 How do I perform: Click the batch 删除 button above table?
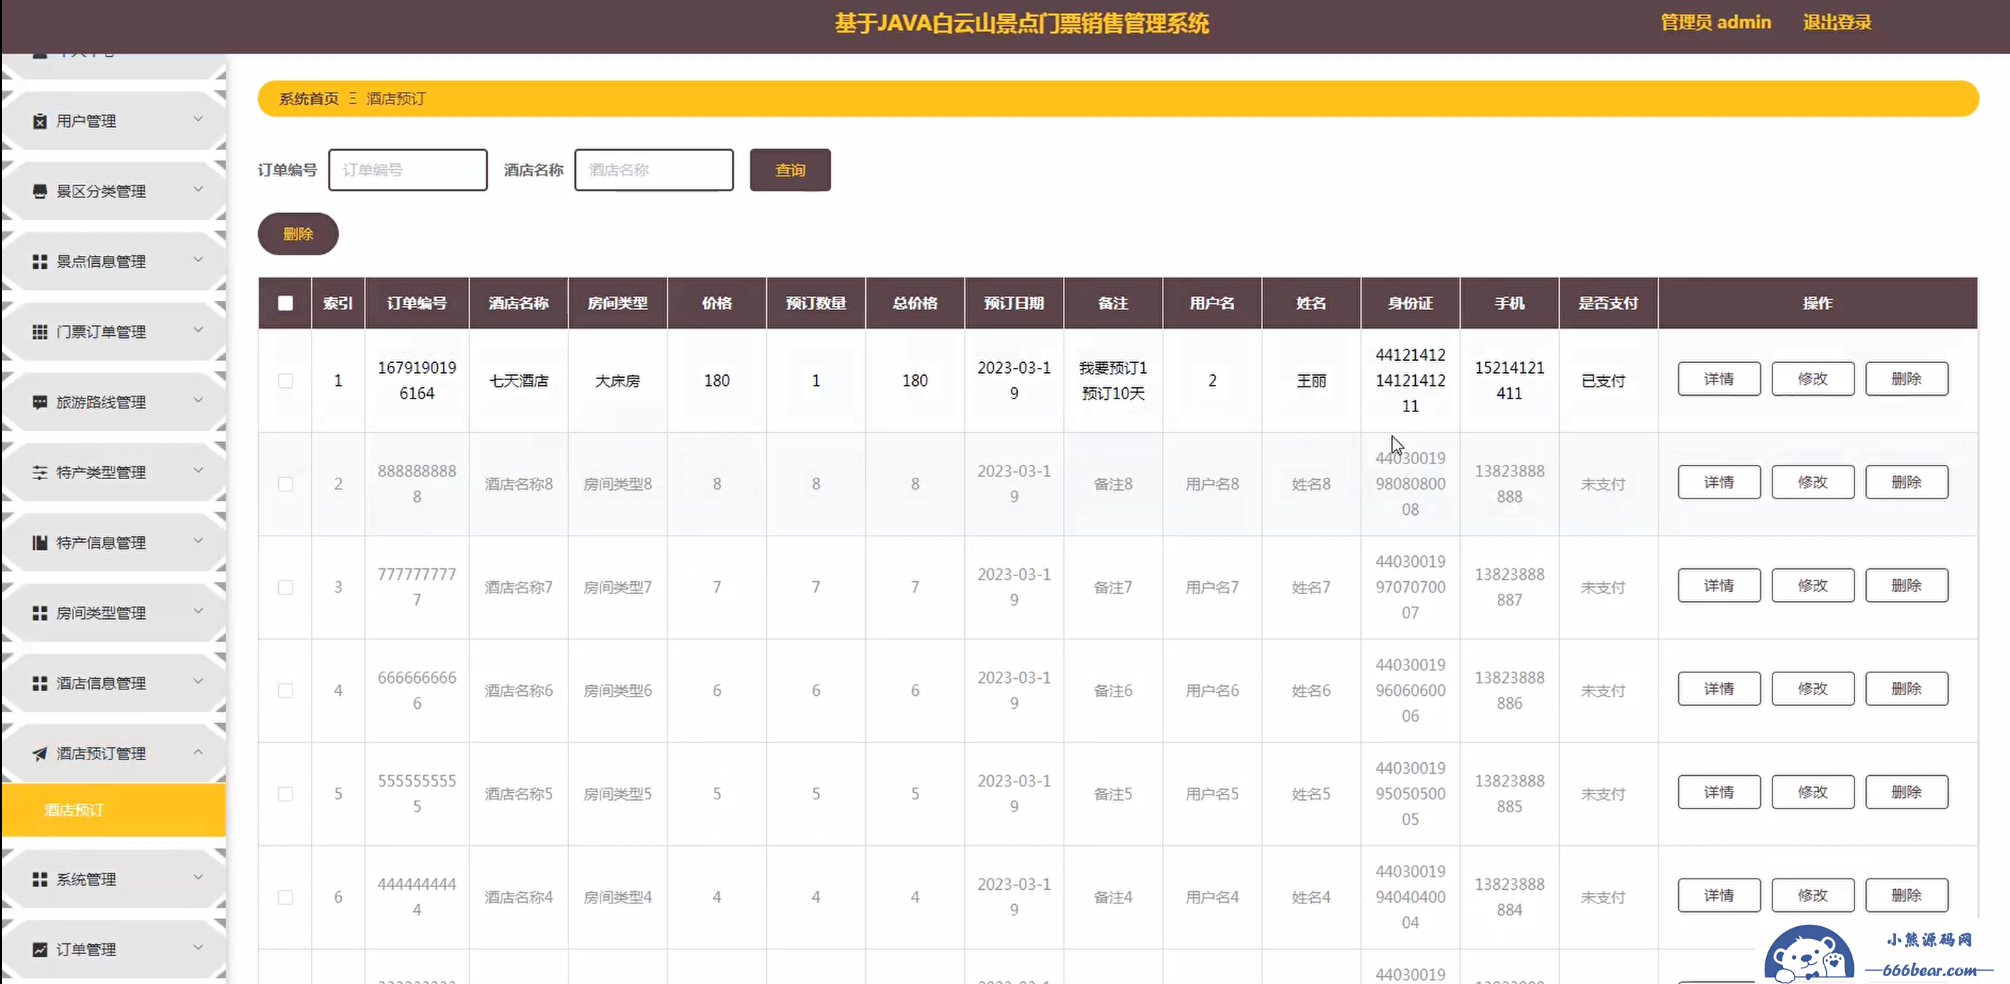(298, 234)
